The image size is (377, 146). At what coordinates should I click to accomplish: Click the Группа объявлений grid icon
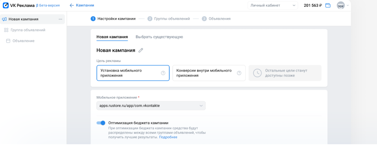click(x=6, y=30)
